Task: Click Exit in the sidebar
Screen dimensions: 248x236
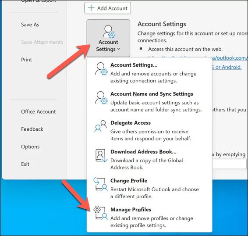Action: pyautogui.click(x=25, y=164)
